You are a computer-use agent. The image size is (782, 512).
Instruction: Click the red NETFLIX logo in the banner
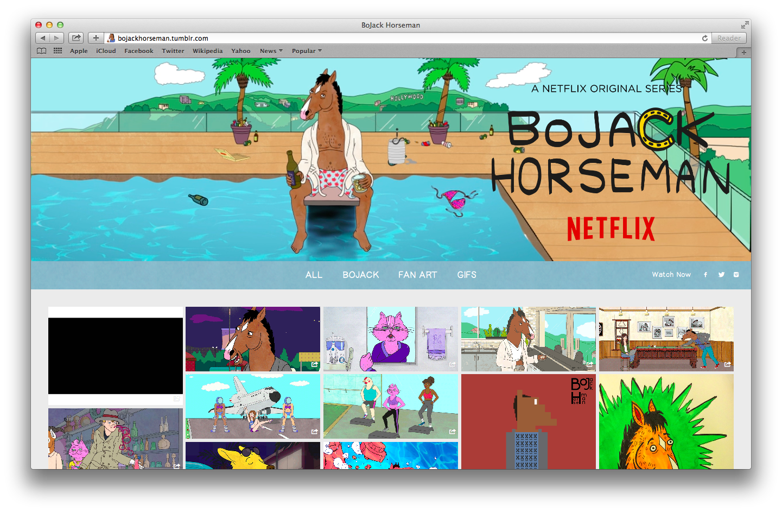coord(611,229)
